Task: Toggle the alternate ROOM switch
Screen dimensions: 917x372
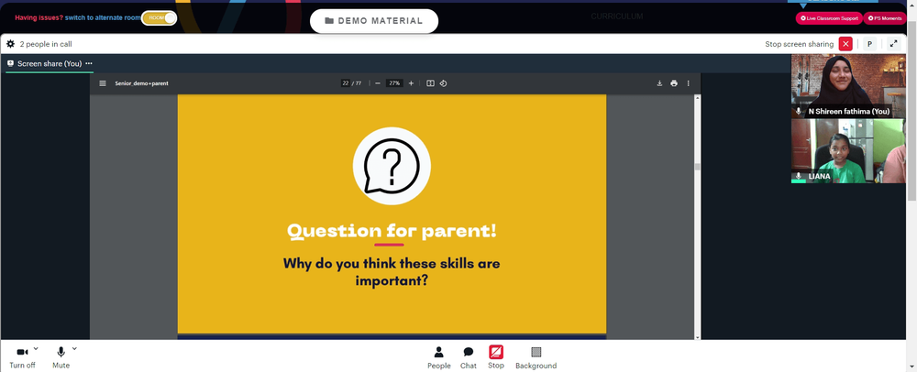Action: pos(159,18)
